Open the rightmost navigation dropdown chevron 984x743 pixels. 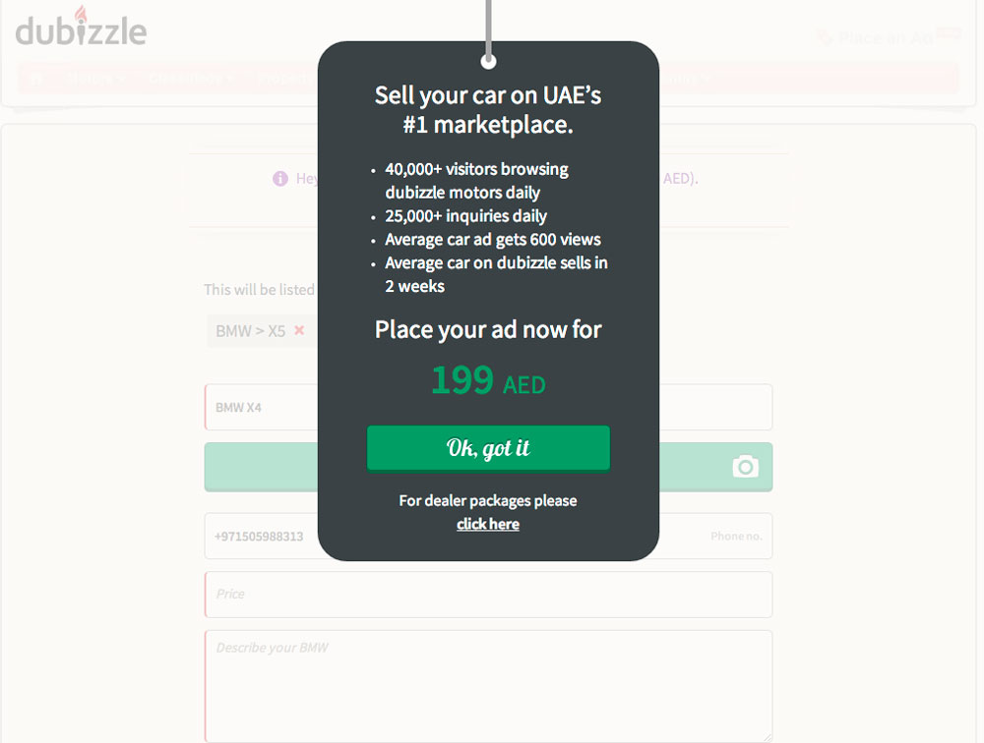[x=706, y=78]
